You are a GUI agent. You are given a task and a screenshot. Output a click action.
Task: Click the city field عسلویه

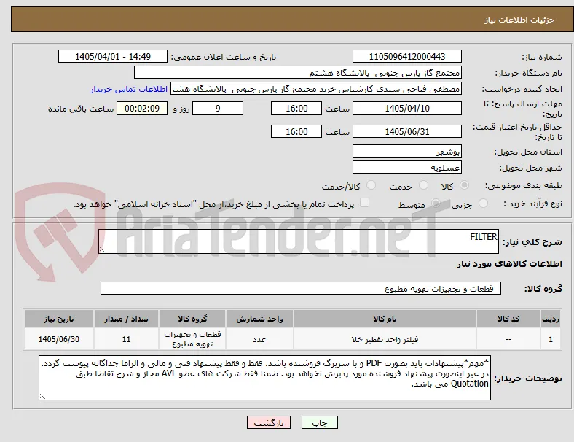point(406,168)
